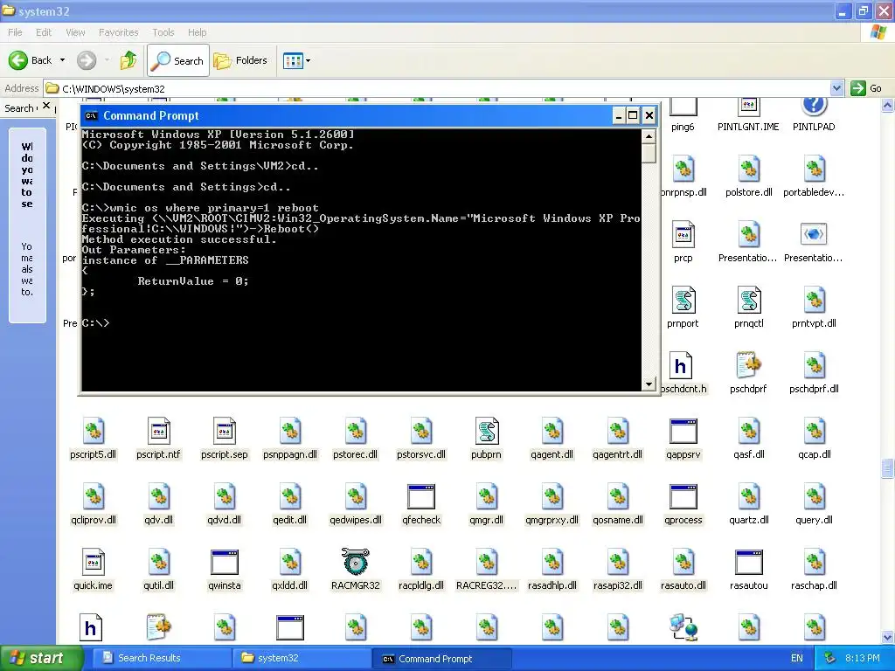The image size is (895, 671).
Task: Select the pschdprf file icon
Action: click(x=749, y=366)
